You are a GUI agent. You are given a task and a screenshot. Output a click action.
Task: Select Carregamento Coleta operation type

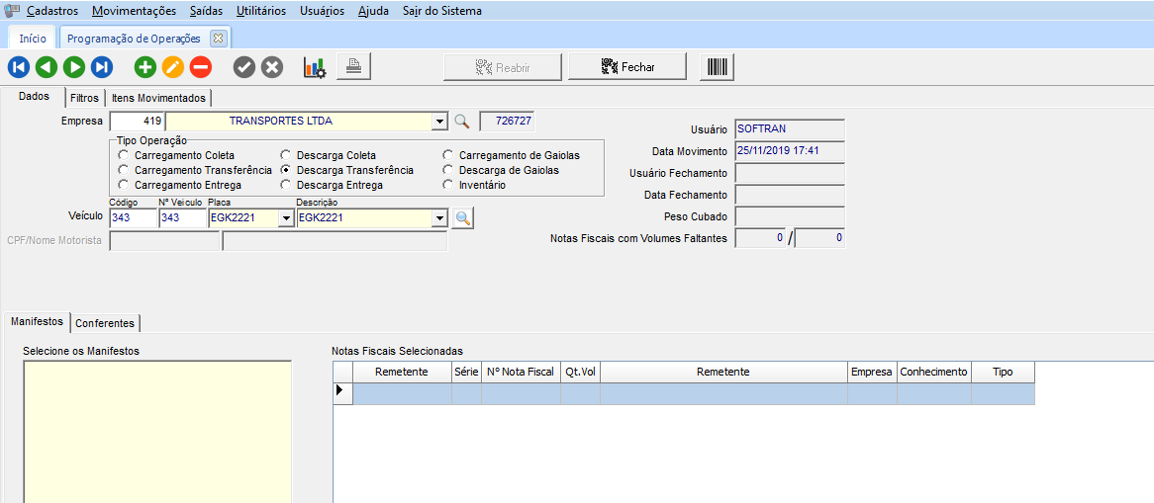click(x=123, y=155)
